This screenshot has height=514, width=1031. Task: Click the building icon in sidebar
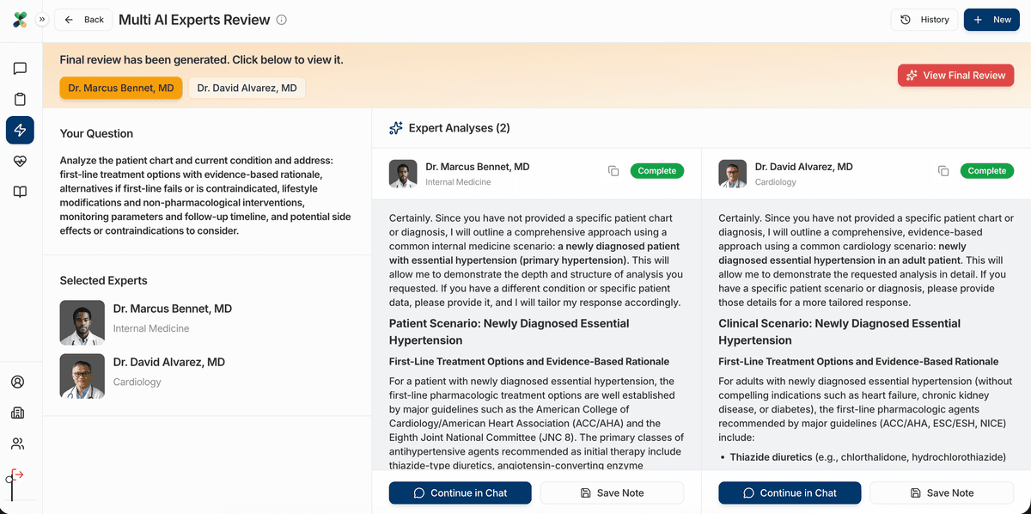tap(17, 413)
